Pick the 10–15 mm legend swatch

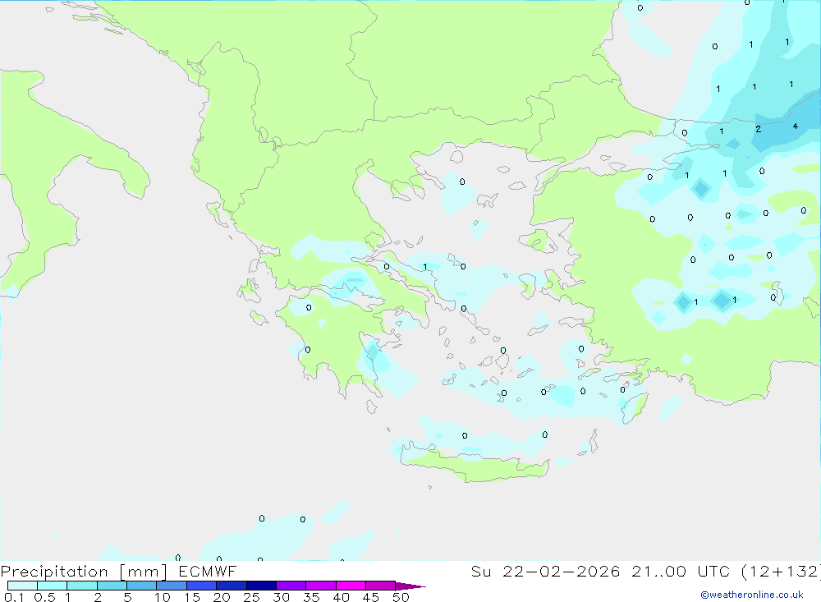[x=172, y=586]
